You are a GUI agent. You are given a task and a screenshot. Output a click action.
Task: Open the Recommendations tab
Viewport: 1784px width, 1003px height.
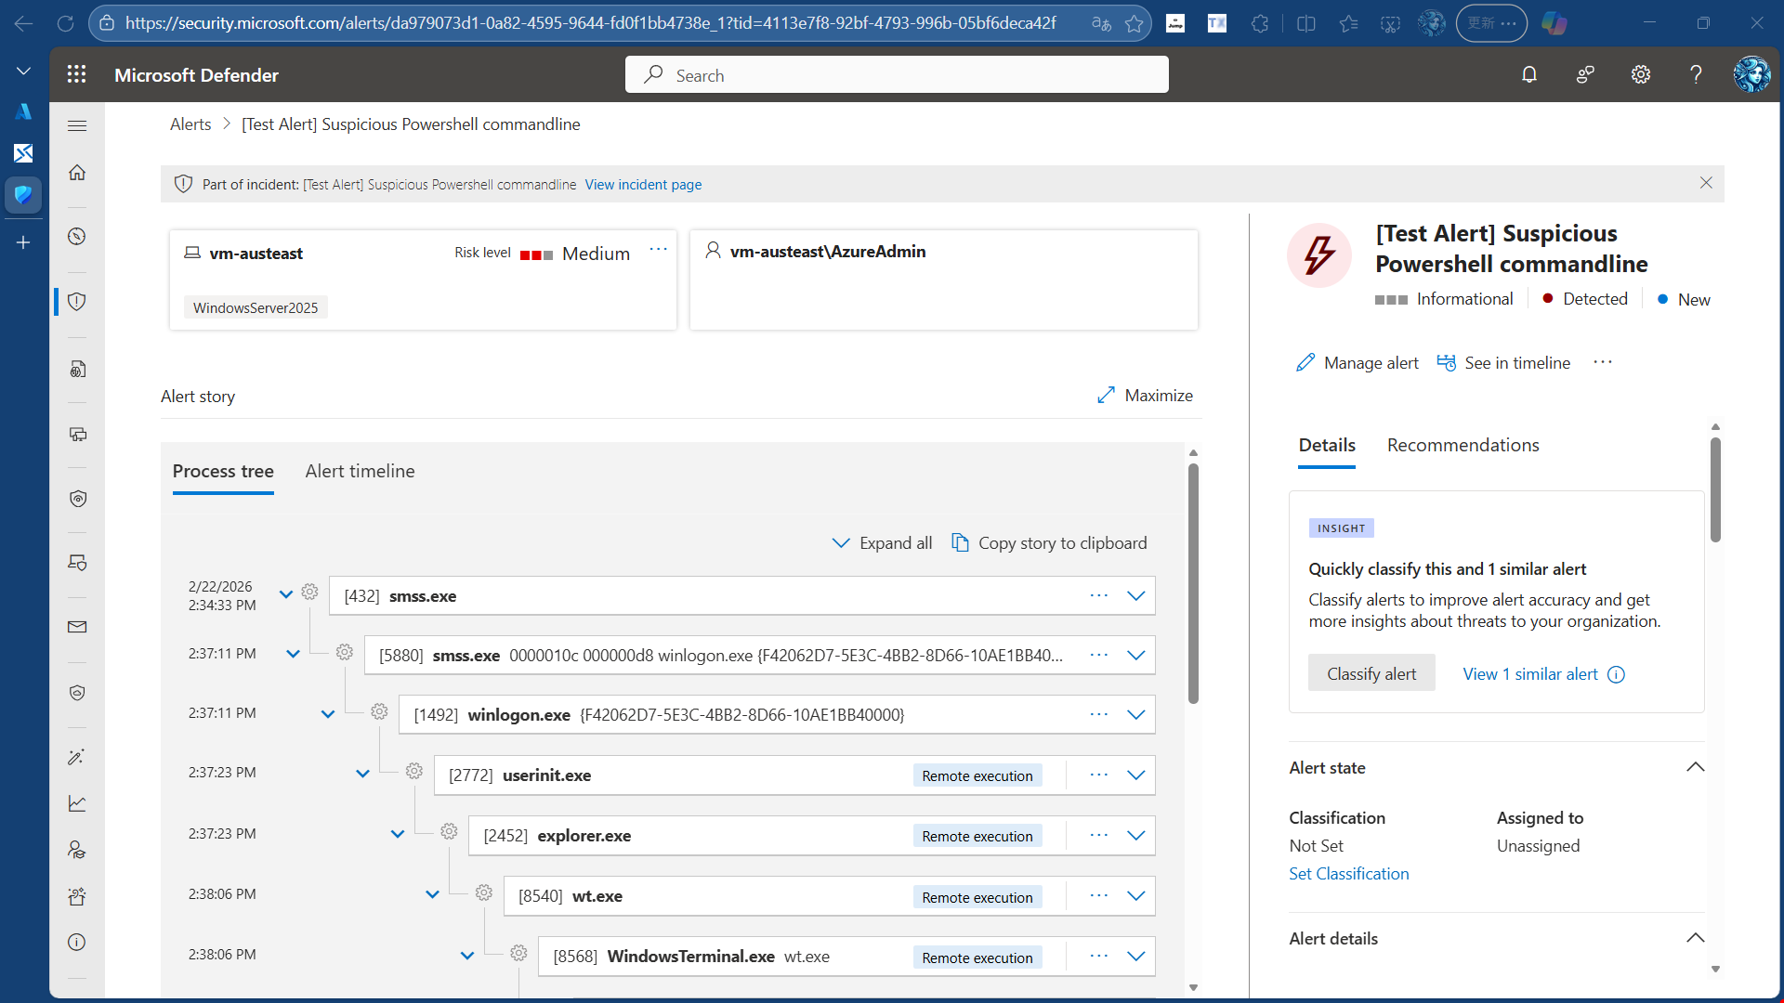pyautogui.click(x=1463, y=445)
